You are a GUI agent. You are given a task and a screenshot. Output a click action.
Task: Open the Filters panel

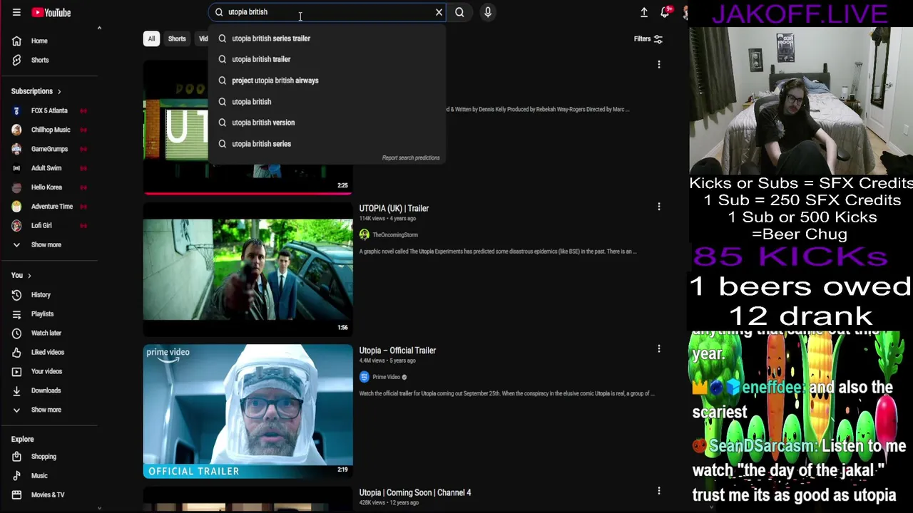coord(648,39)
